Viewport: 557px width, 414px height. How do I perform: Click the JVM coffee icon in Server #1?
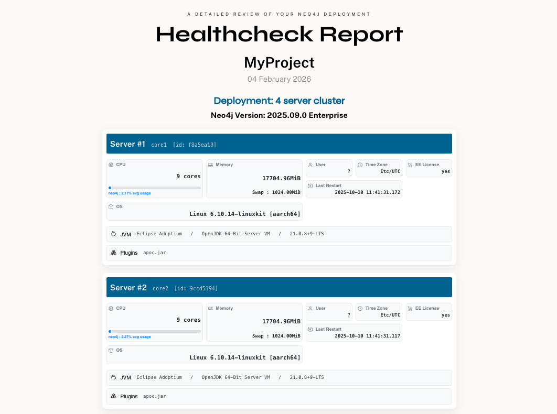[x=113, y=234]
